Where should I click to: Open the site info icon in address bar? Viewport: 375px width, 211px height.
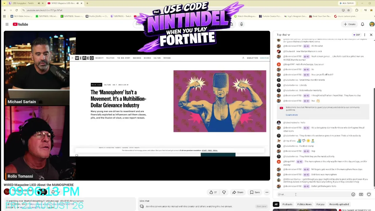click(x=23, y=10)
